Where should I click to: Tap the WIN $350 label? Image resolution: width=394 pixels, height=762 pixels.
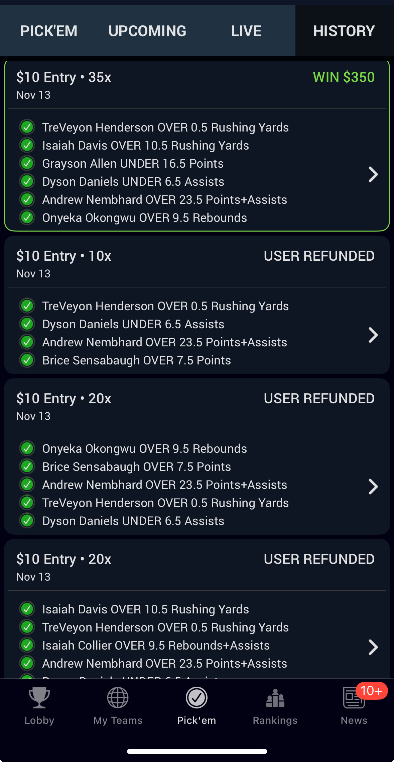[344, 77]
